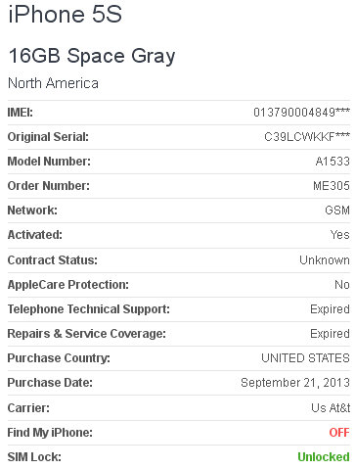
Task: Click the AppleCare Protection No value
Action: pyautogui.click(x=342, y=285)
